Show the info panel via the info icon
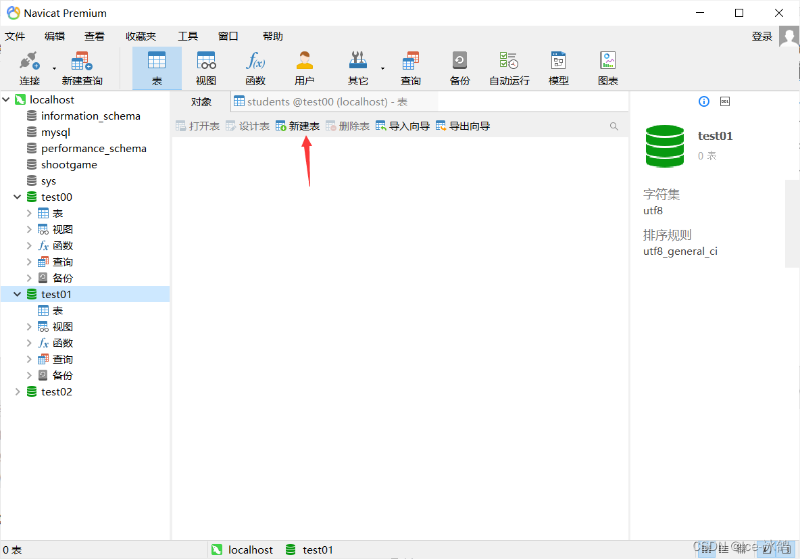Image resolution: width=800 pixels, height=559 pixels. tap(703, 101)
